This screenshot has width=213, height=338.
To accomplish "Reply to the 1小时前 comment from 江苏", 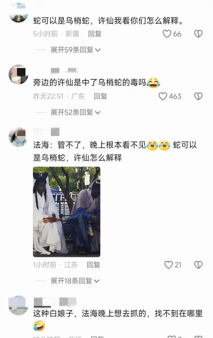I will (93, 265).
